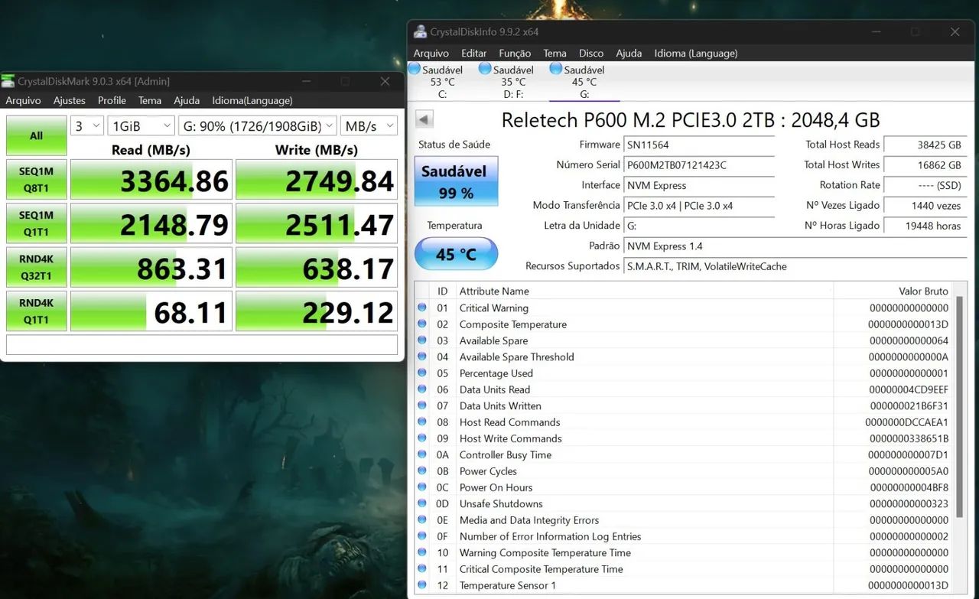The height and width of the screenshot is (599, 979).
Task: Open the Função menu in CrystalDiskInfo
Action: pos(515,53)
